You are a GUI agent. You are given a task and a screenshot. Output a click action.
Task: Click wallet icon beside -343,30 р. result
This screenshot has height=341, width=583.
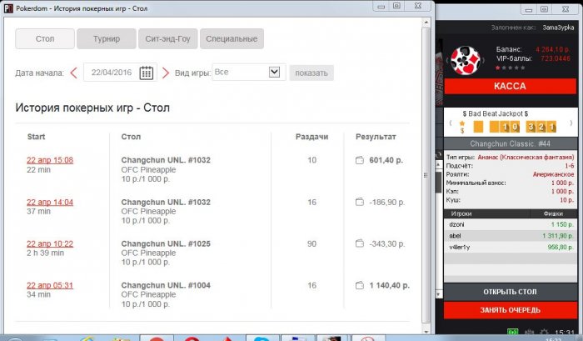[x=360, y=243]
